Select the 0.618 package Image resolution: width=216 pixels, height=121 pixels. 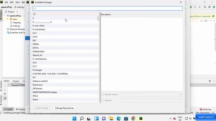pyautogui.click(x=65, y=37)
